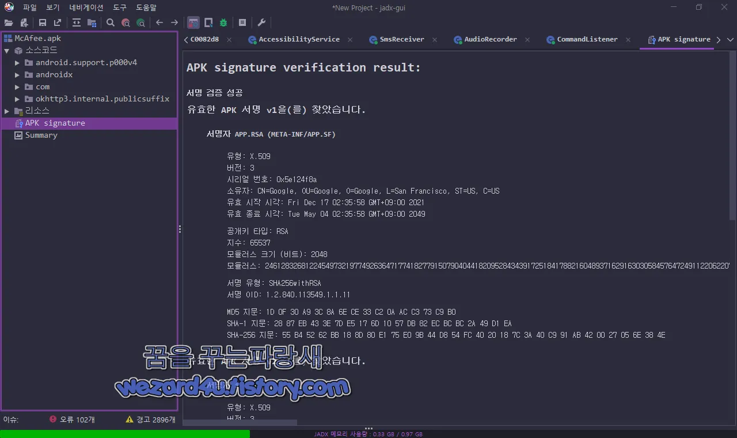Click the JADX memory usage bar
Image resolution: width=737 pixels, height=438 pixels.
tap(368, 434)
